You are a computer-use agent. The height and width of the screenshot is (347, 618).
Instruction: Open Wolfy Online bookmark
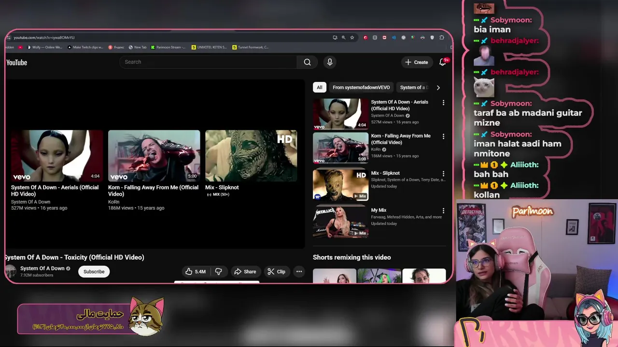[44, 47]
